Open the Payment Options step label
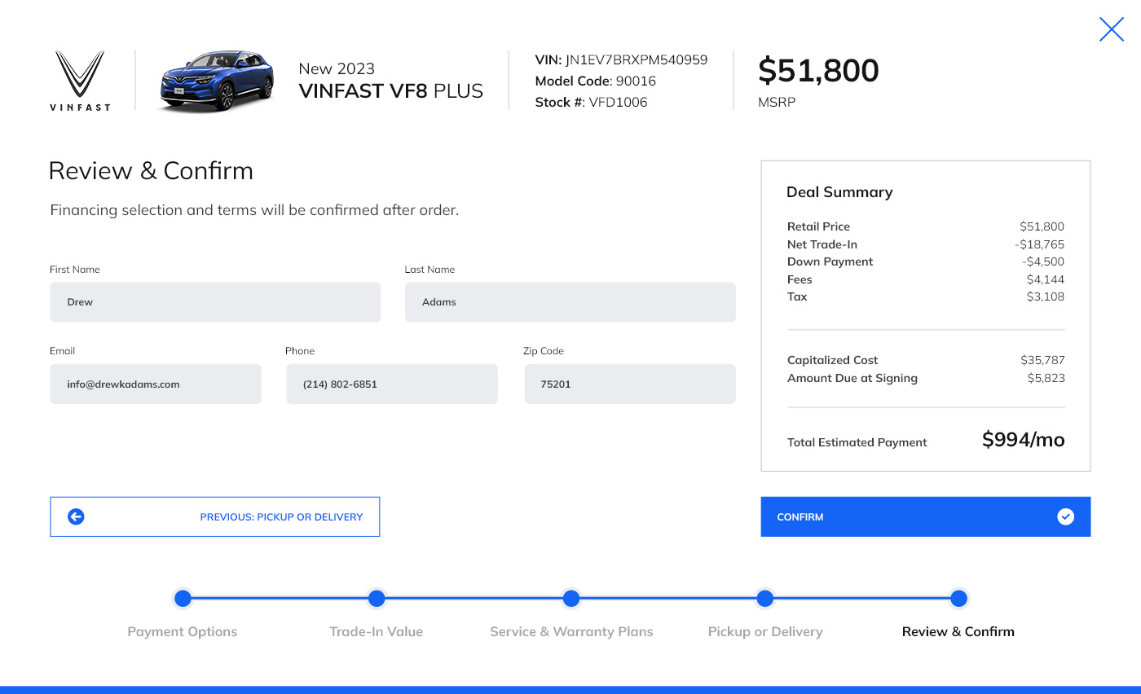The width and height of the screenshot is (1141, 694). (x=183, y=631)
